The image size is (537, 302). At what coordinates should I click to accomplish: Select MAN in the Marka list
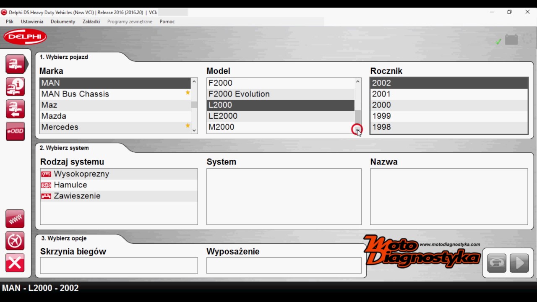[115, 83]
